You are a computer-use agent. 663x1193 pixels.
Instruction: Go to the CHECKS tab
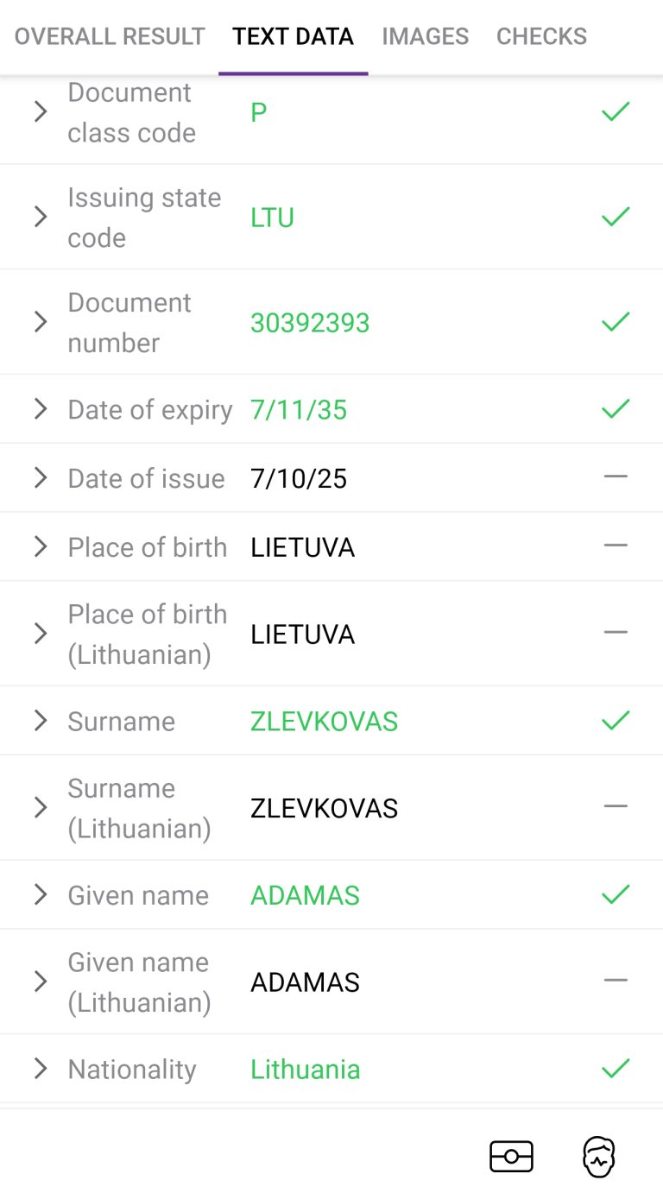(541, 36)
